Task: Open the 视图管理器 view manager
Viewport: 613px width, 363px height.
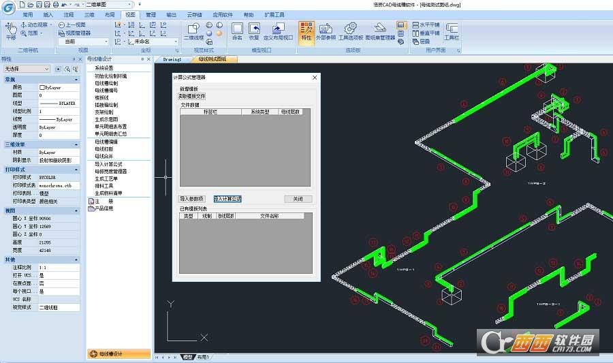Action: [75, 33]
